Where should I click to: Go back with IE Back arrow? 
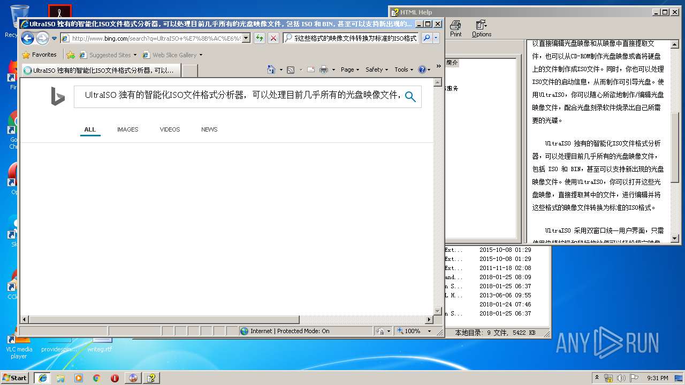(x=28, y=38)
